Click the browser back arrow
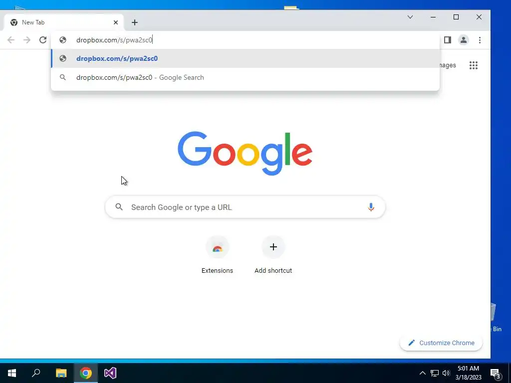511x383 pixels. pyautogui.click(x=11, y=40)
